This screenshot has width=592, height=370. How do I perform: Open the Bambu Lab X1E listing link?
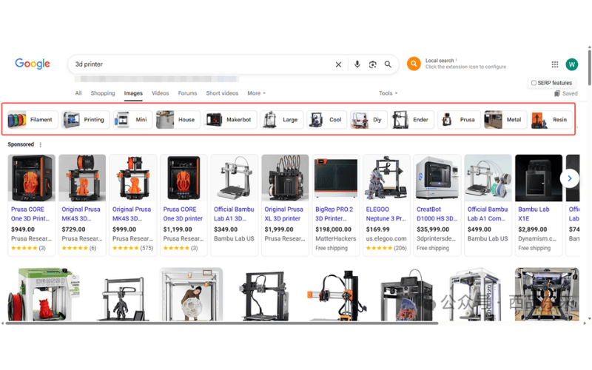[x=534, y=214]
